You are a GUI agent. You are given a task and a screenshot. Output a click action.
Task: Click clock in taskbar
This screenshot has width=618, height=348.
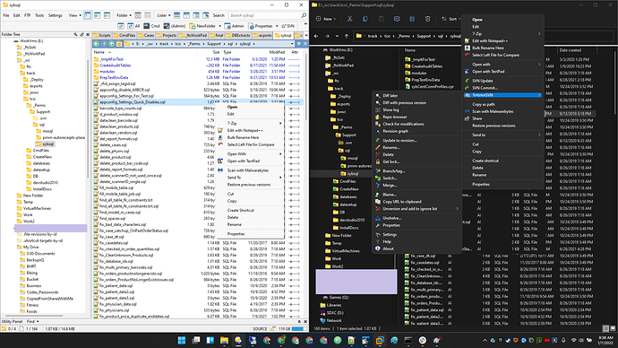click(x=605, y=340)
